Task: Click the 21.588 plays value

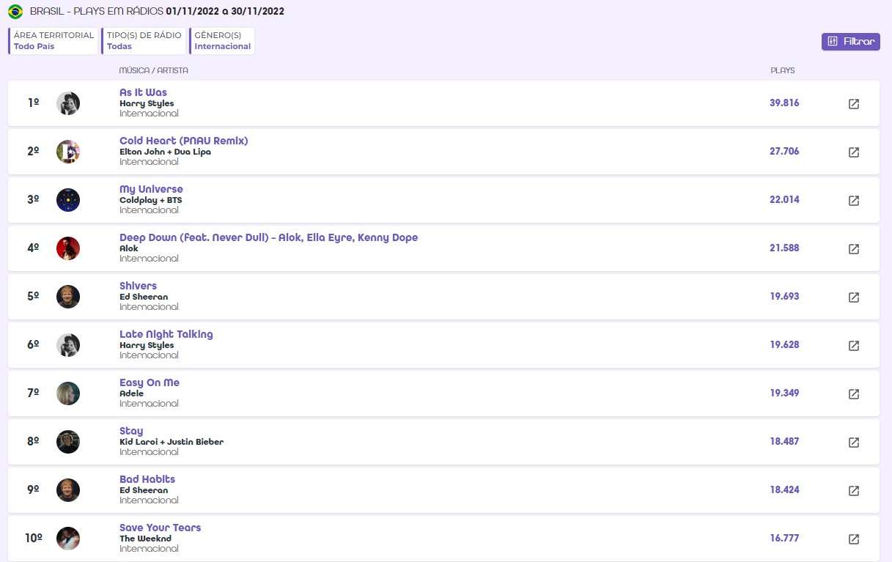Action: point(784,248)
